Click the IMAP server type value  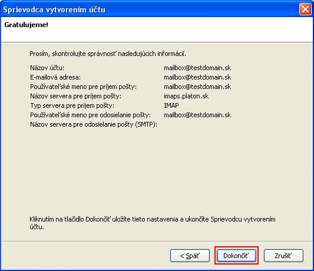coord(171,105)
